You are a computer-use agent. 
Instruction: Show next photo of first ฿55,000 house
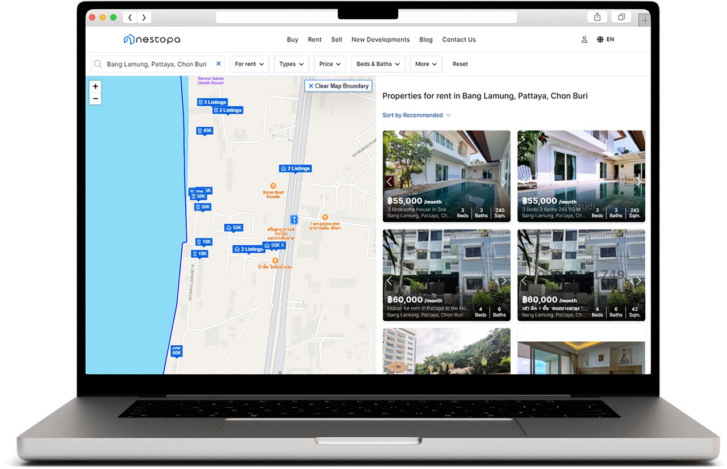coord(503,182)
